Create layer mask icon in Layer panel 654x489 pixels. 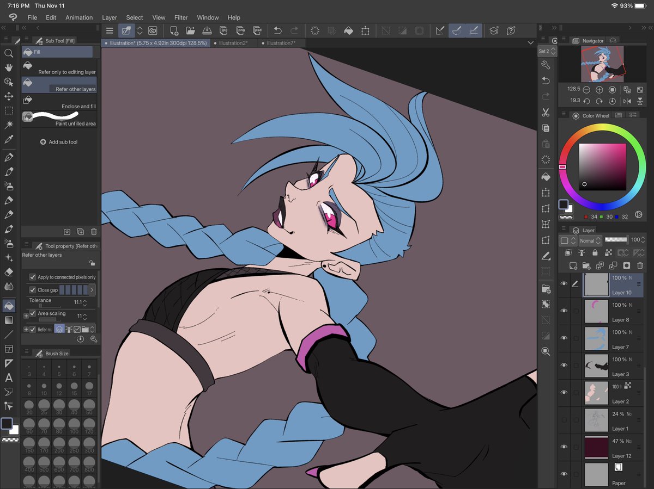tap(627, 265)
